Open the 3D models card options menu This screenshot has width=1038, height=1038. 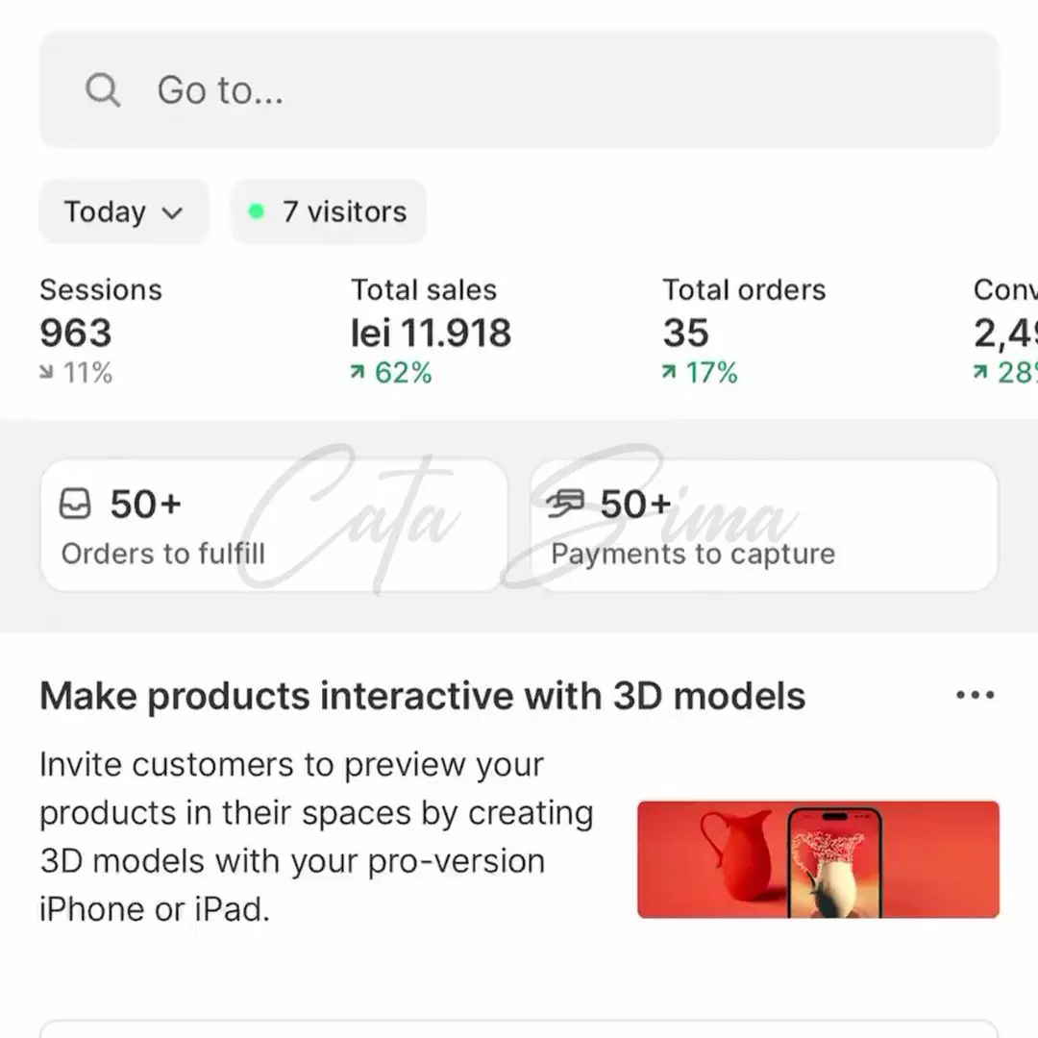click(975, 695)
